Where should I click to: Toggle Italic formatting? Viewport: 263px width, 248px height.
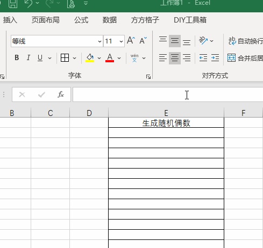29,58
